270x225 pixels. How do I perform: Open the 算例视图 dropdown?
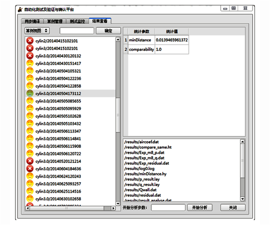click(x=37, y=30)
